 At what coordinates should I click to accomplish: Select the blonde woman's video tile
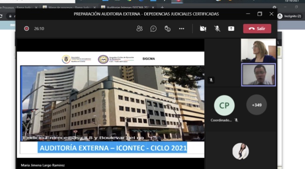(x=258, y=51)
